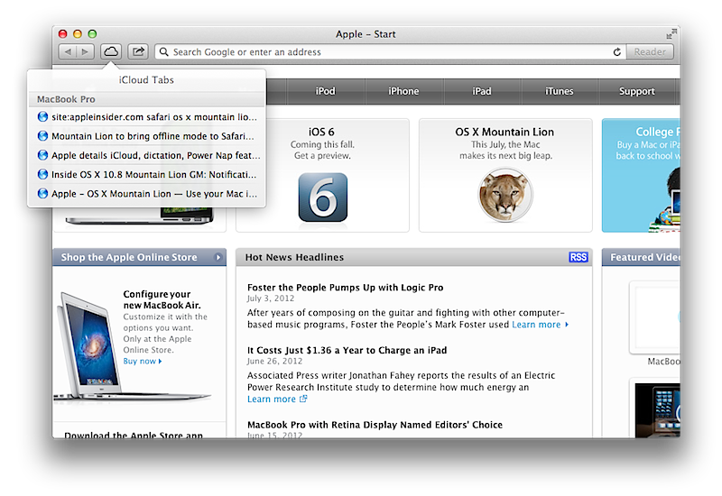722x496 pixels.
Task: Click arrow icon beside Shop the Apple Online Store
Action: (x=218, y=257)
